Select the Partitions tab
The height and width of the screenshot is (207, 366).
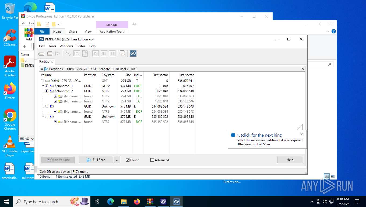46,61
